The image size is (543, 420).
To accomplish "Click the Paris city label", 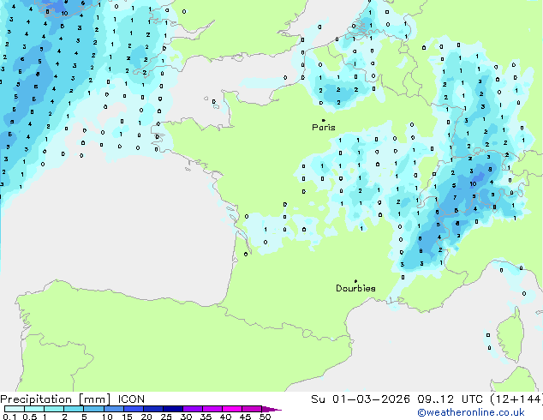I will (x=324, y=128).
